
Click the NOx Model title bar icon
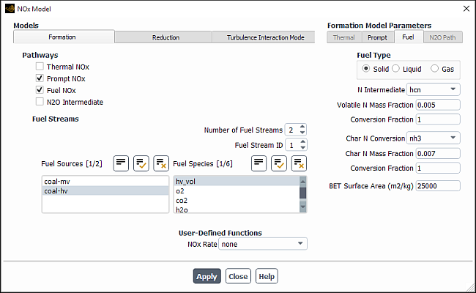pyautogui.click(x=9, y=8)
